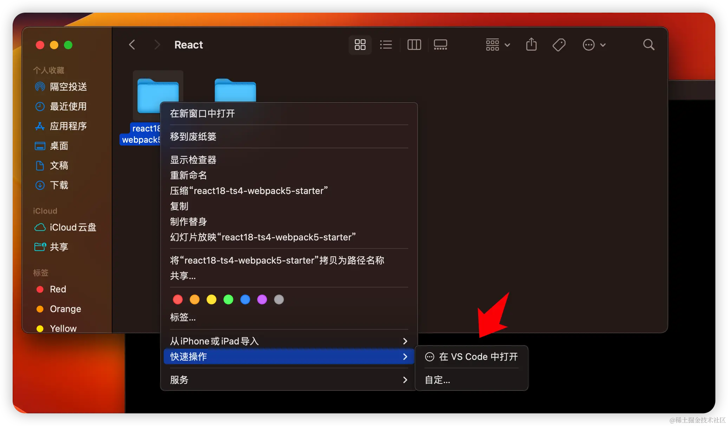Switch to icon grid view
The image size is (728, 426).
(360, 45)
